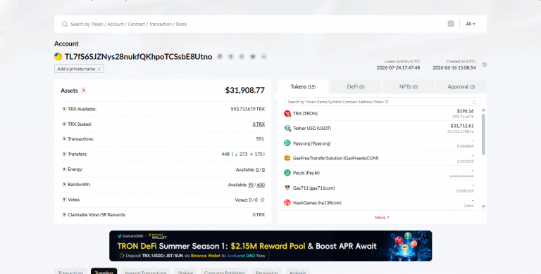
Task: Open Internal Transactions tab
Action: (x=146, y=271)
